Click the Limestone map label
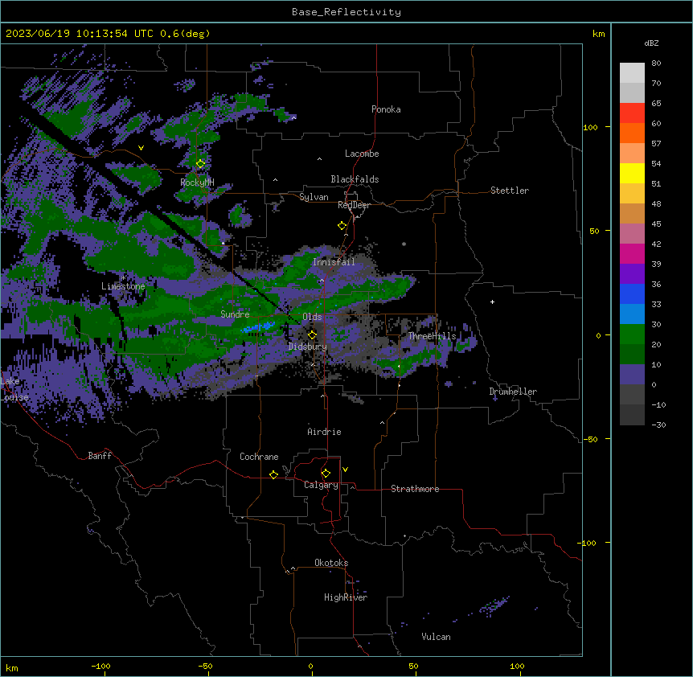Viewport: 693px width, 677px height. click(123, 286)
